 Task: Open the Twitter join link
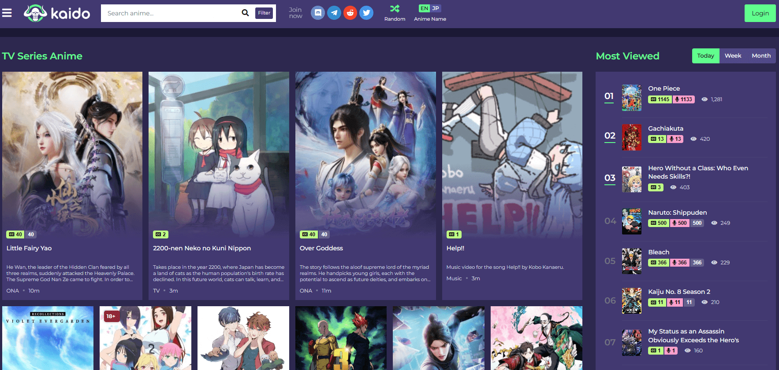[366, 13]
